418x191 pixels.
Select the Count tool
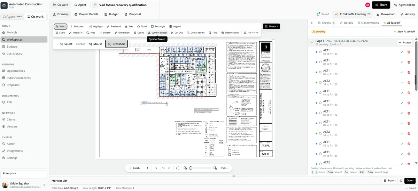click(x=139, y=33)
